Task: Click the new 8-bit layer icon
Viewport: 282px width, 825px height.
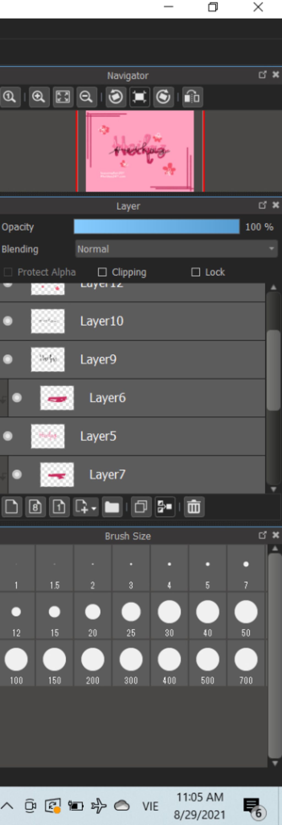Action: pyautogui.click(x=35, y=507)
